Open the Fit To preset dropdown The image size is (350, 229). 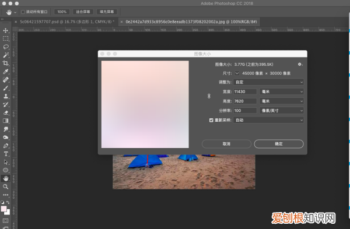[268, 82]
